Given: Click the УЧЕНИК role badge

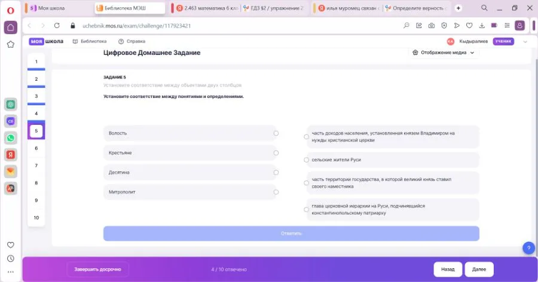Looking at the screenshot, I should pyautogui.click(x=503, y=41).
